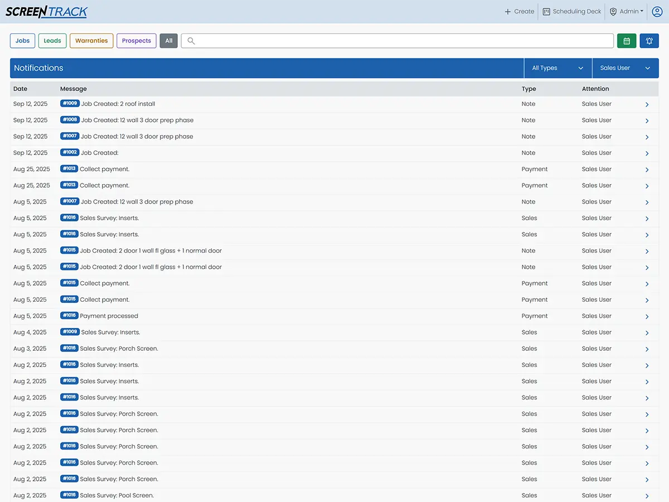Open the Sales User filter dropdown
Viewport: 669px width, 502px height.
625,68
